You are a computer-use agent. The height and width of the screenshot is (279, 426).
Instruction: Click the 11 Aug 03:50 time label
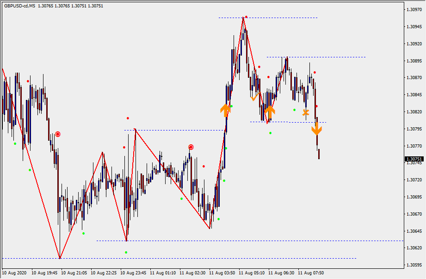pos(222,273)
